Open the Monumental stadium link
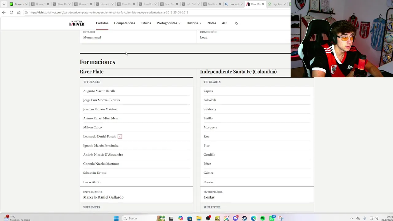The image size is (393, 221). (x=92, y=37)
